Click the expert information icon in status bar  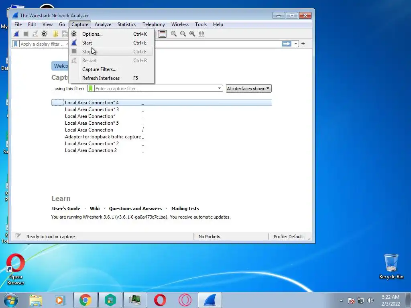pos(18,236)
